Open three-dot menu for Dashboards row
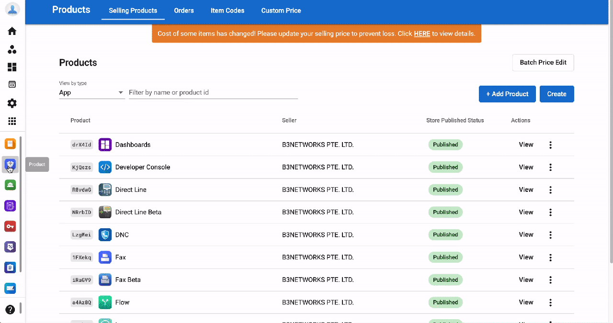613x323 pixels. coord(550,145)
